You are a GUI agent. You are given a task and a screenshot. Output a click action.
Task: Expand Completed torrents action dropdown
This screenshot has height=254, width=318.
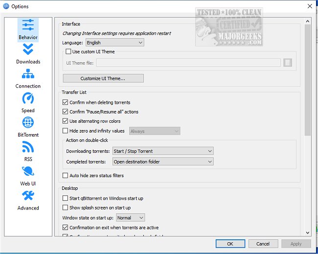[x=163, y=162]
